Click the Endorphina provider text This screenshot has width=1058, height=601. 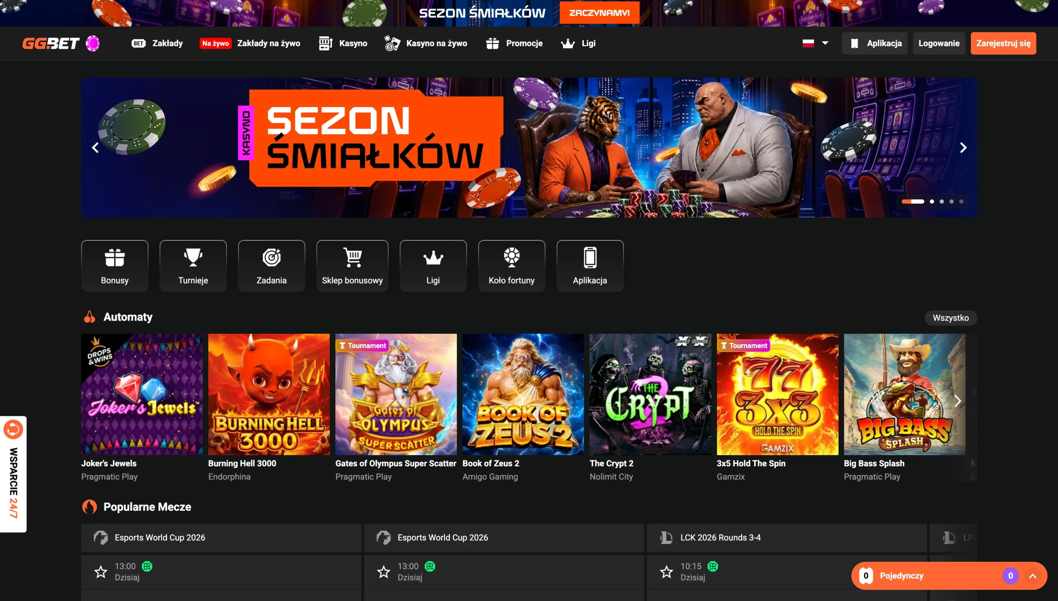click(x=229, y=477)
